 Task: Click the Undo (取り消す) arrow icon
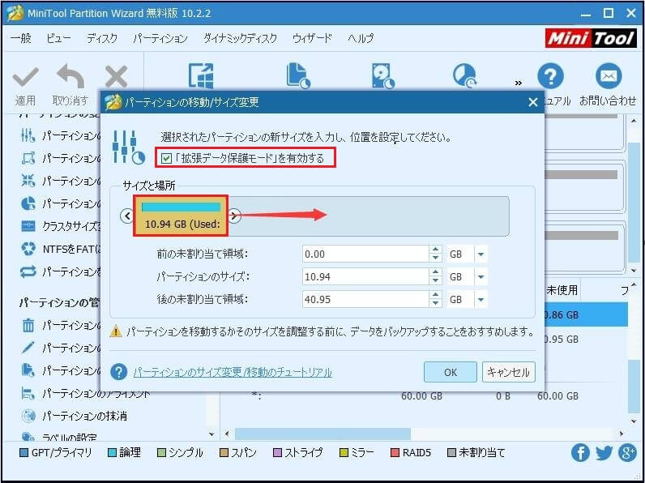tap(70, 75)
